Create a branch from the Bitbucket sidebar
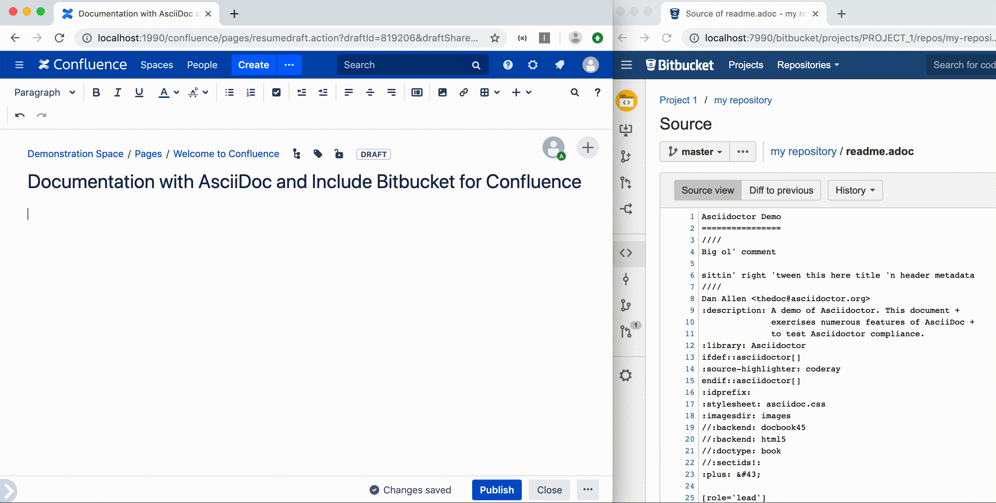Screen dimensions: 996x503 tap(626, 156)
